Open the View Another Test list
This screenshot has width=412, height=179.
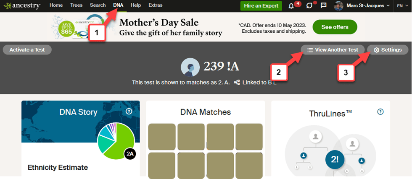point(333,49)
